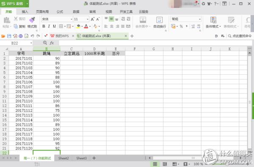Image resolution: width=254 pixels, height=167 pixels.
Task: Open the fill color dropdown arrow
Action: [82, 26]
